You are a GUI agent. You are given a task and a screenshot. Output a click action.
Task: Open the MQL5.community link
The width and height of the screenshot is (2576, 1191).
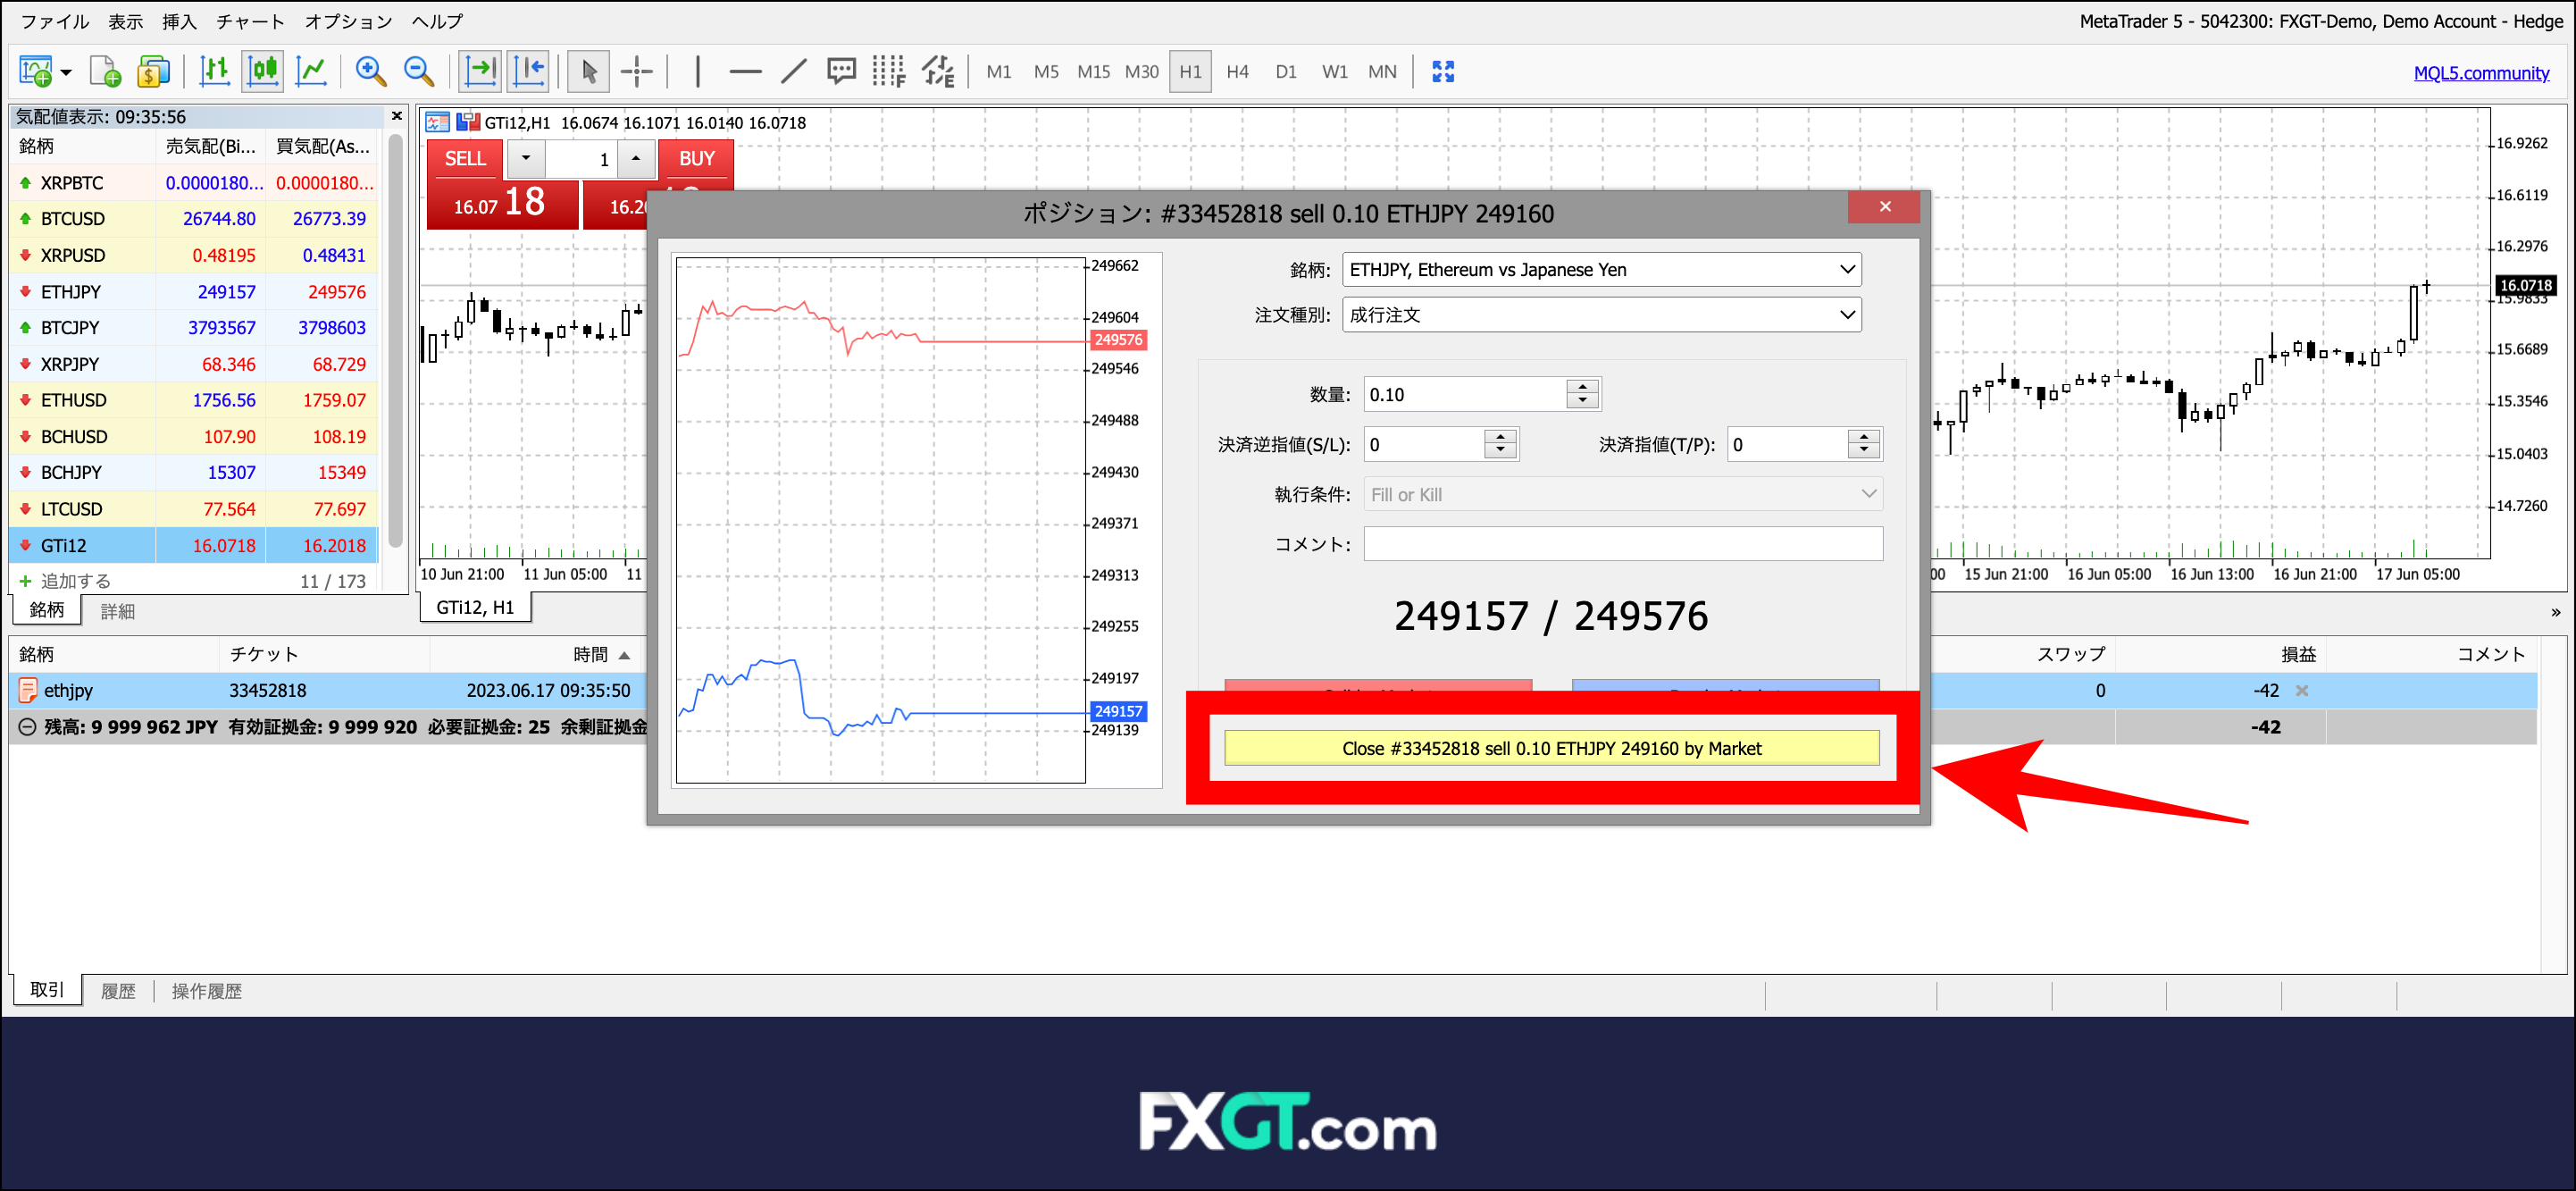tap(2481, 73)
